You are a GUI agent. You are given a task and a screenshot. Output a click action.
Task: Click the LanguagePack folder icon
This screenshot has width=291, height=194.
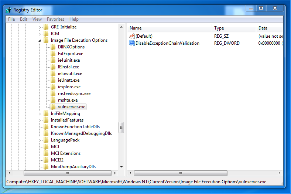(x=46, y=140)
